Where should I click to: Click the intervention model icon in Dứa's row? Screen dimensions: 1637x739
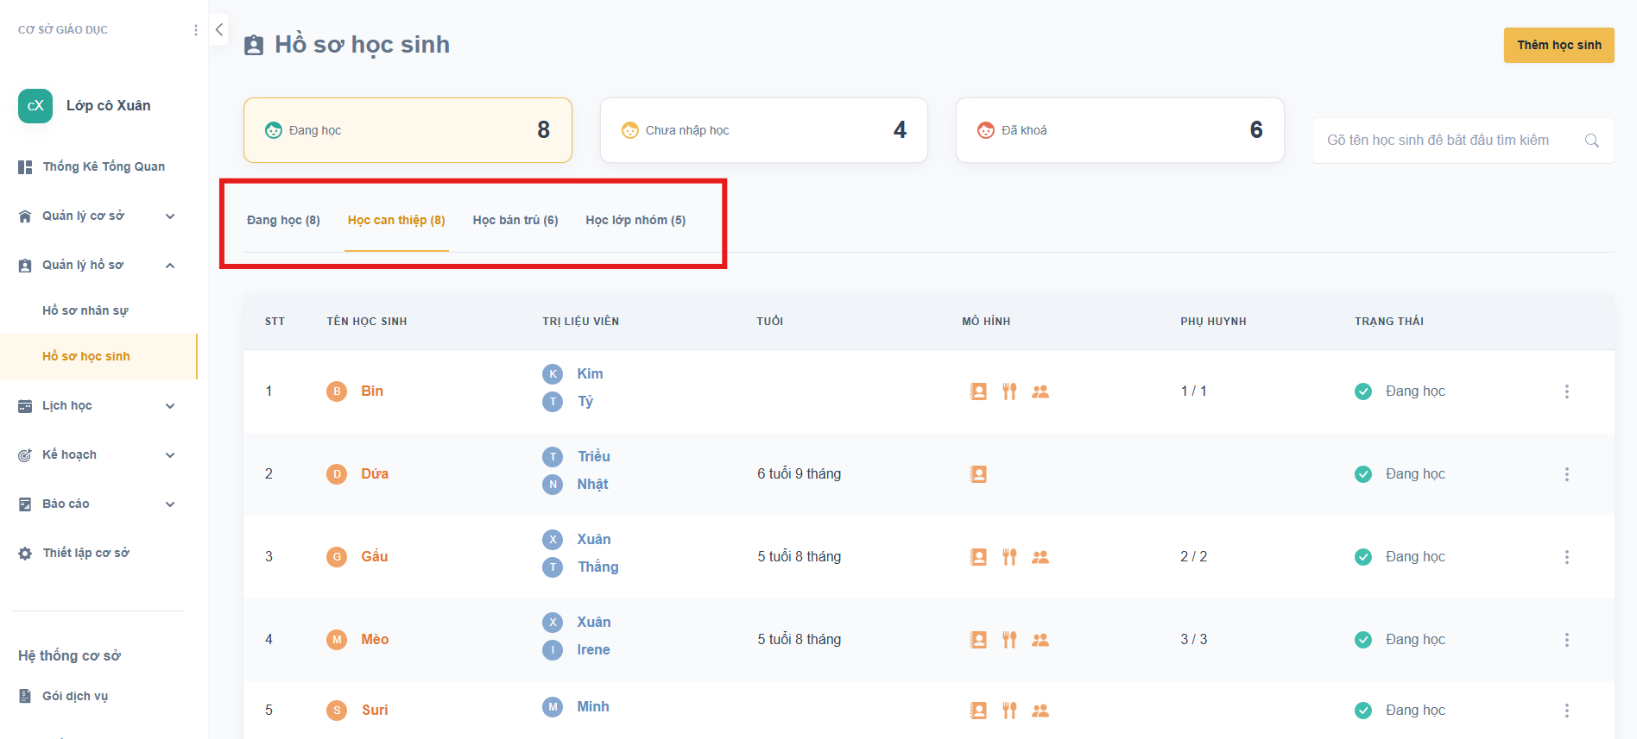978,474
